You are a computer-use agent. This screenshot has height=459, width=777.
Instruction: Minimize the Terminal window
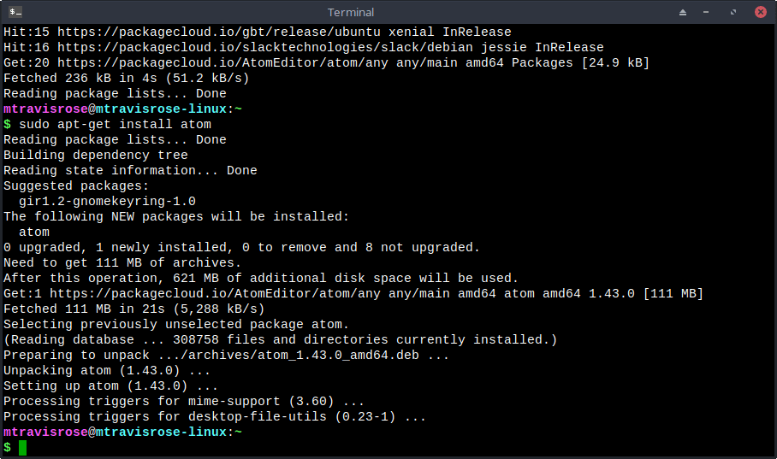[706, 12]
